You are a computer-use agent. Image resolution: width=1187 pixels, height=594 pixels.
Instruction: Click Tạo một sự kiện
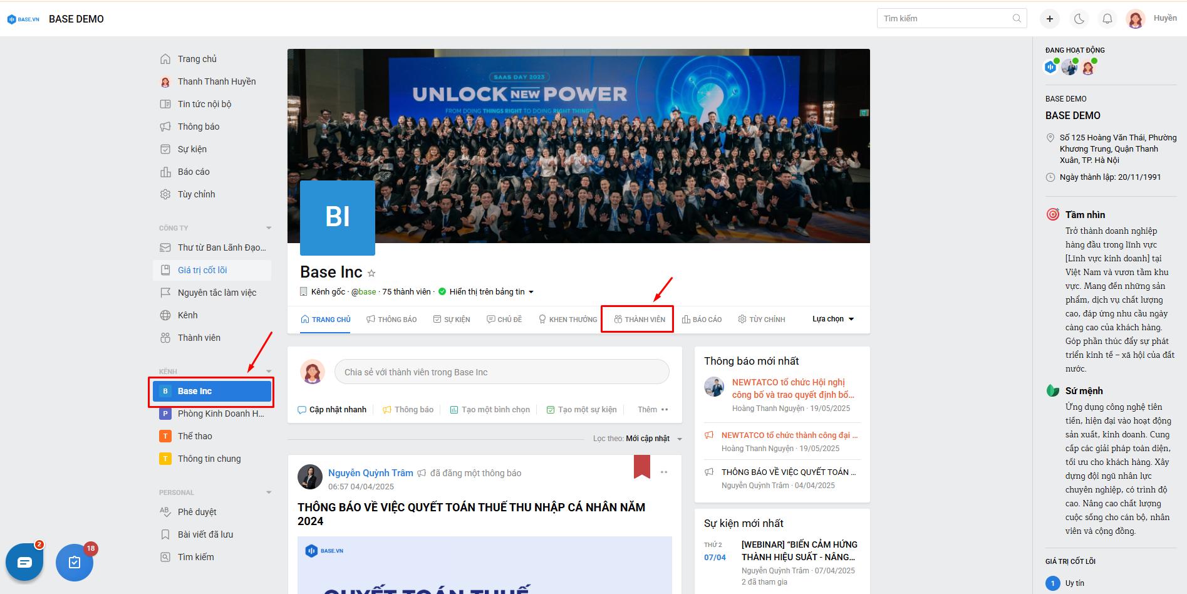coord(581,410)
